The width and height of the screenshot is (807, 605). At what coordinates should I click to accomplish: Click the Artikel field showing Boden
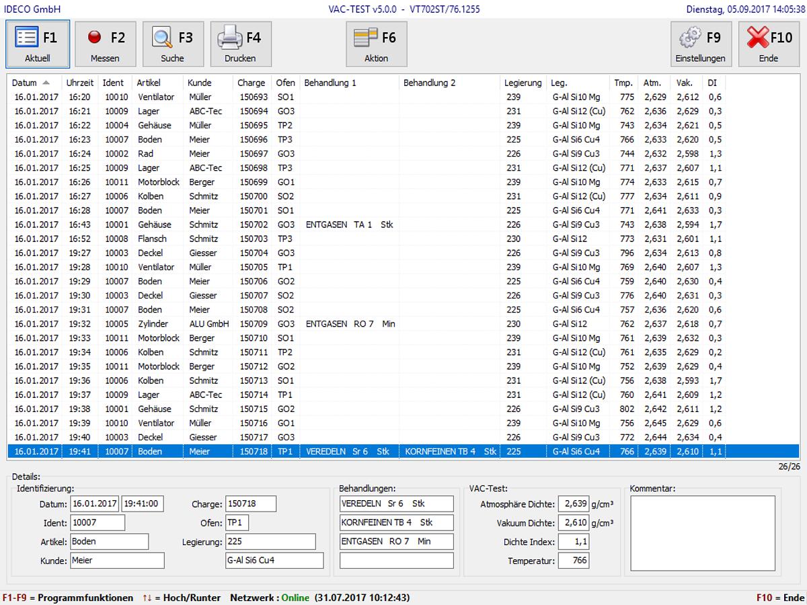pos(109,542)
